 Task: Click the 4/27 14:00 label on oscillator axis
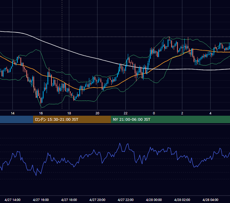point(13,200)
